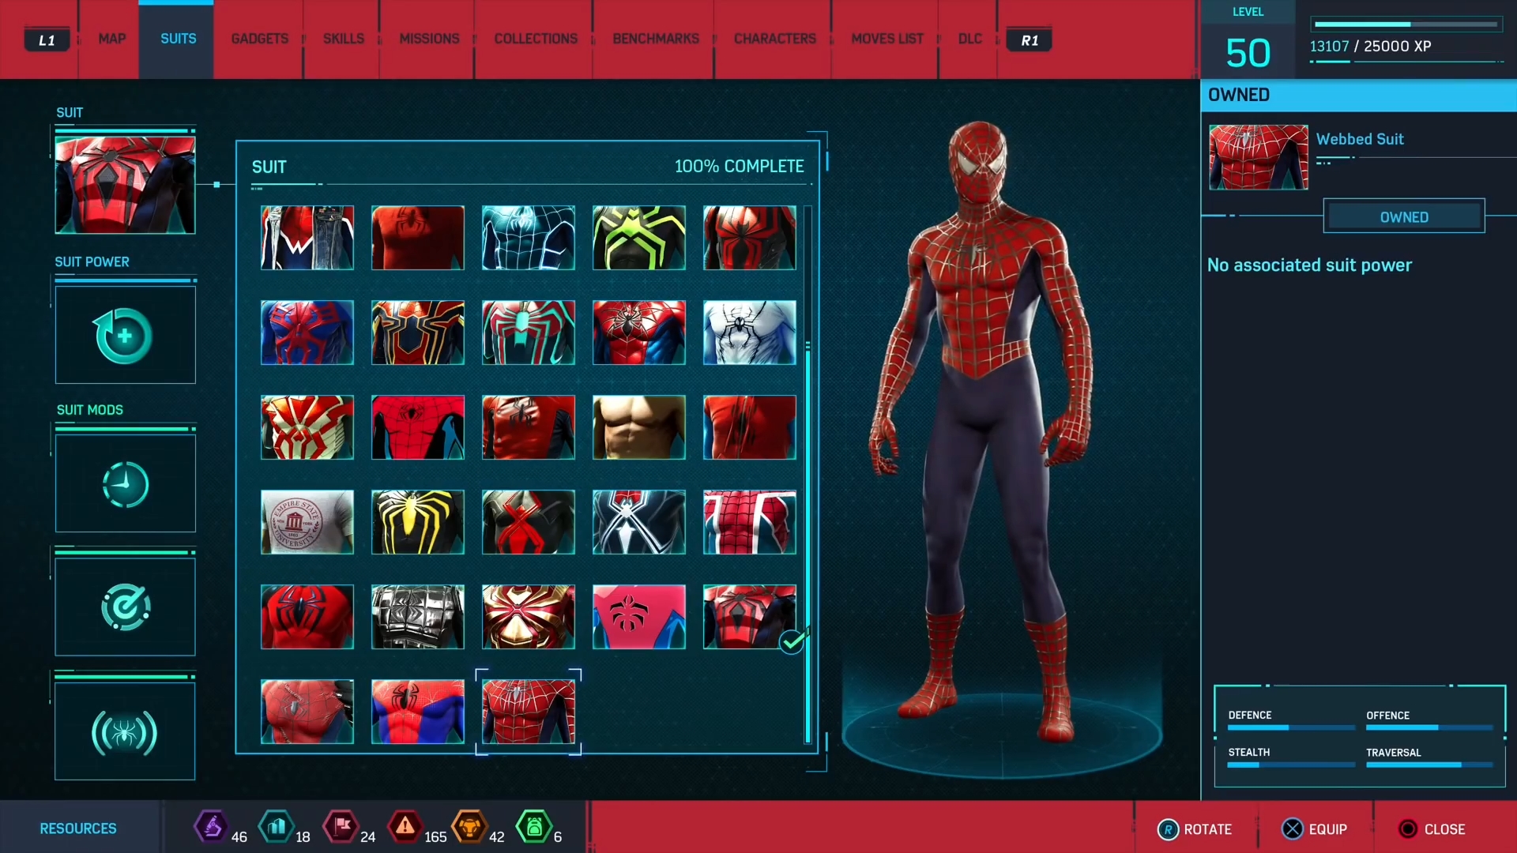Select the red suit with teal spider emblem

click(529, 333)
